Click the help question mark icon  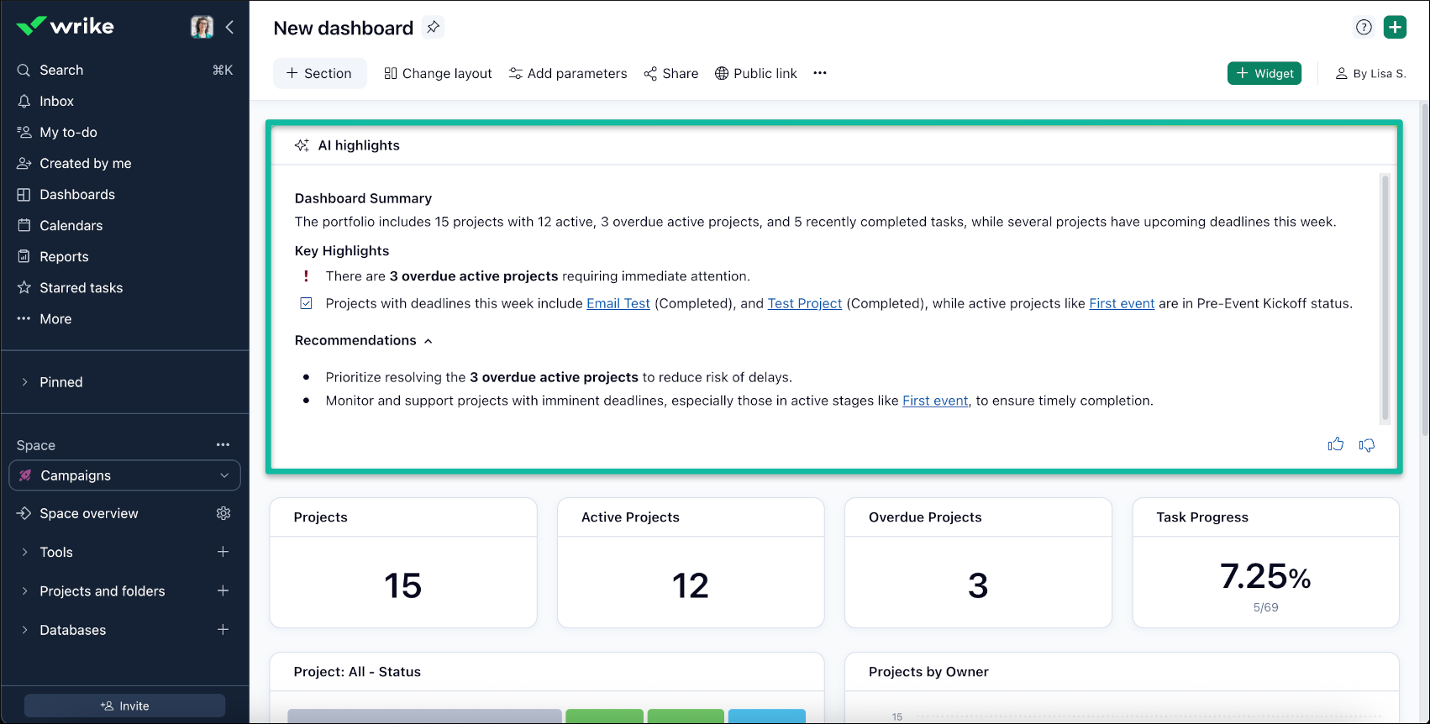point(1364,27)
